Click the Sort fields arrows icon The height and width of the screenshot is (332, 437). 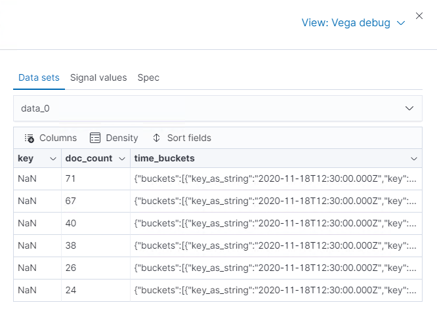[156, 138]
